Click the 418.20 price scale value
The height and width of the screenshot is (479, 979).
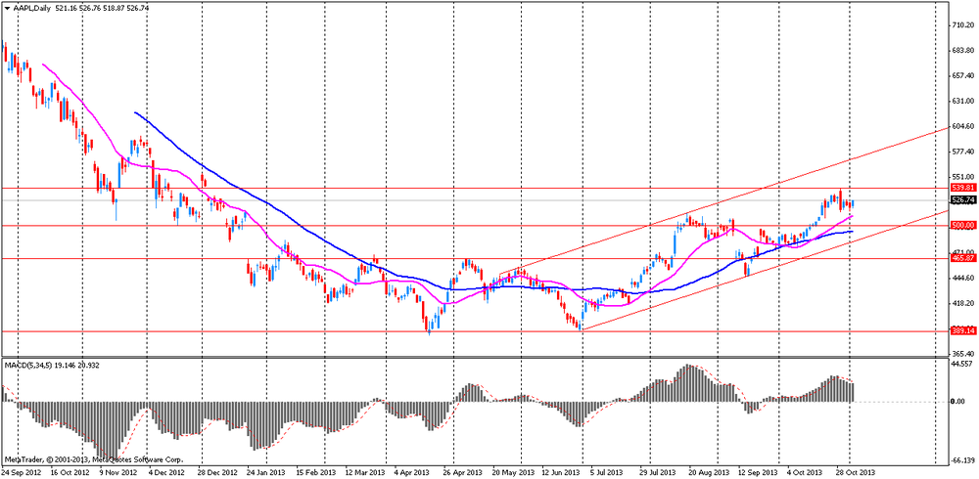pyautogui.click(x=962, y=303)
